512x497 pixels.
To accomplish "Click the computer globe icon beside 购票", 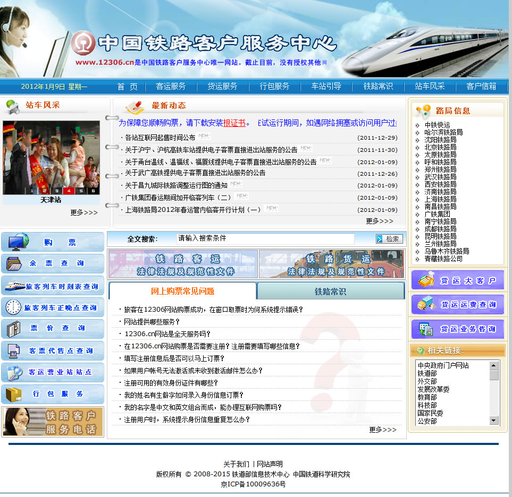I will (x=19, y=242).
